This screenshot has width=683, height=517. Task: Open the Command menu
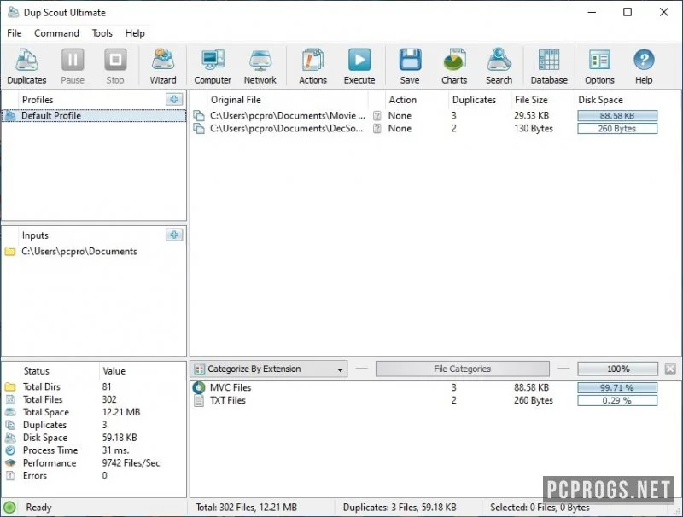(56, 33)
